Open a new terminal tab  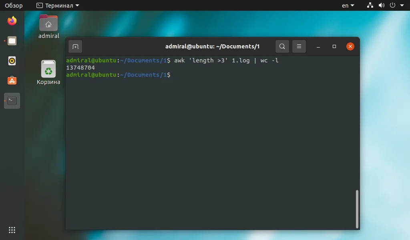(75, 46)
